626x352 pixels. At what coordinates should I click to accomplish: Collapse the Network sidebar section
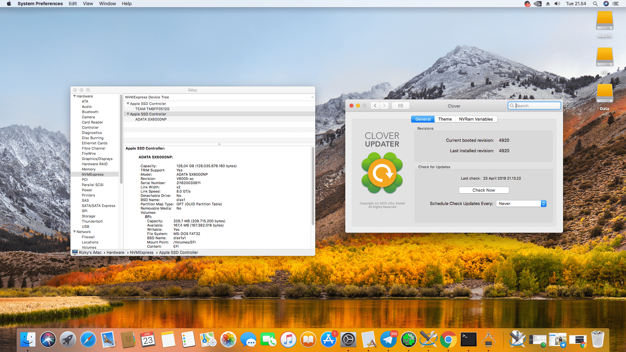[75, 232]
